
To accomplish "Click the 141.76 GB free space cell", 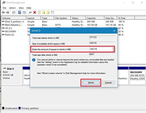I will click(x=111, y=25).
